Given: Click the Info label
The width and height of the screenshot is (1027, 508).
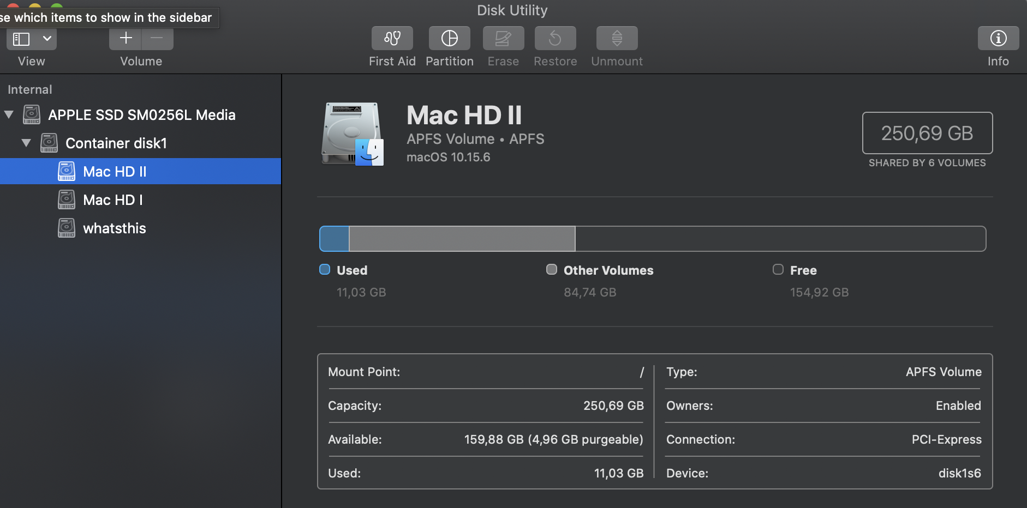Looking at the screenshot, I should click(998, 61).
